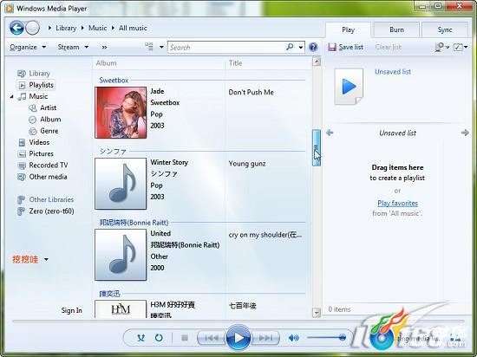Click the previous list left arrow
This screenshot has height=357, width=477.
(x=330, y=133)
